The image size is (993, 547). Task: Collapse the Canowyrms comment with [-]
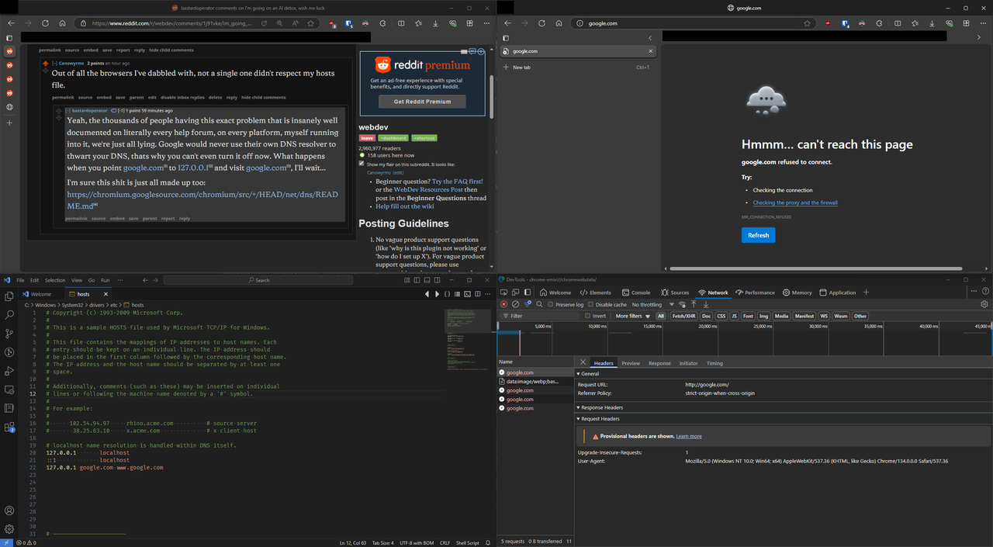[56, 63]
